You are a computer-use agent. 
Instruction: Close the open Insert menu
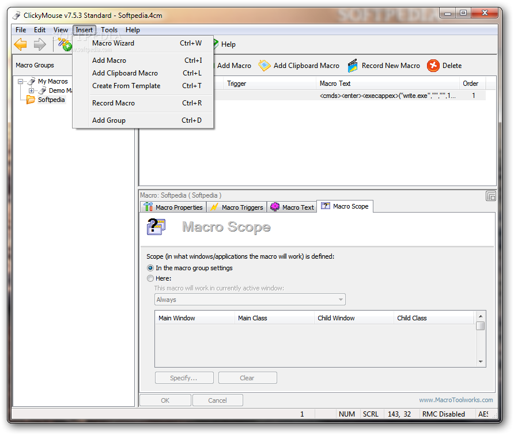click(x=84, y=30)
